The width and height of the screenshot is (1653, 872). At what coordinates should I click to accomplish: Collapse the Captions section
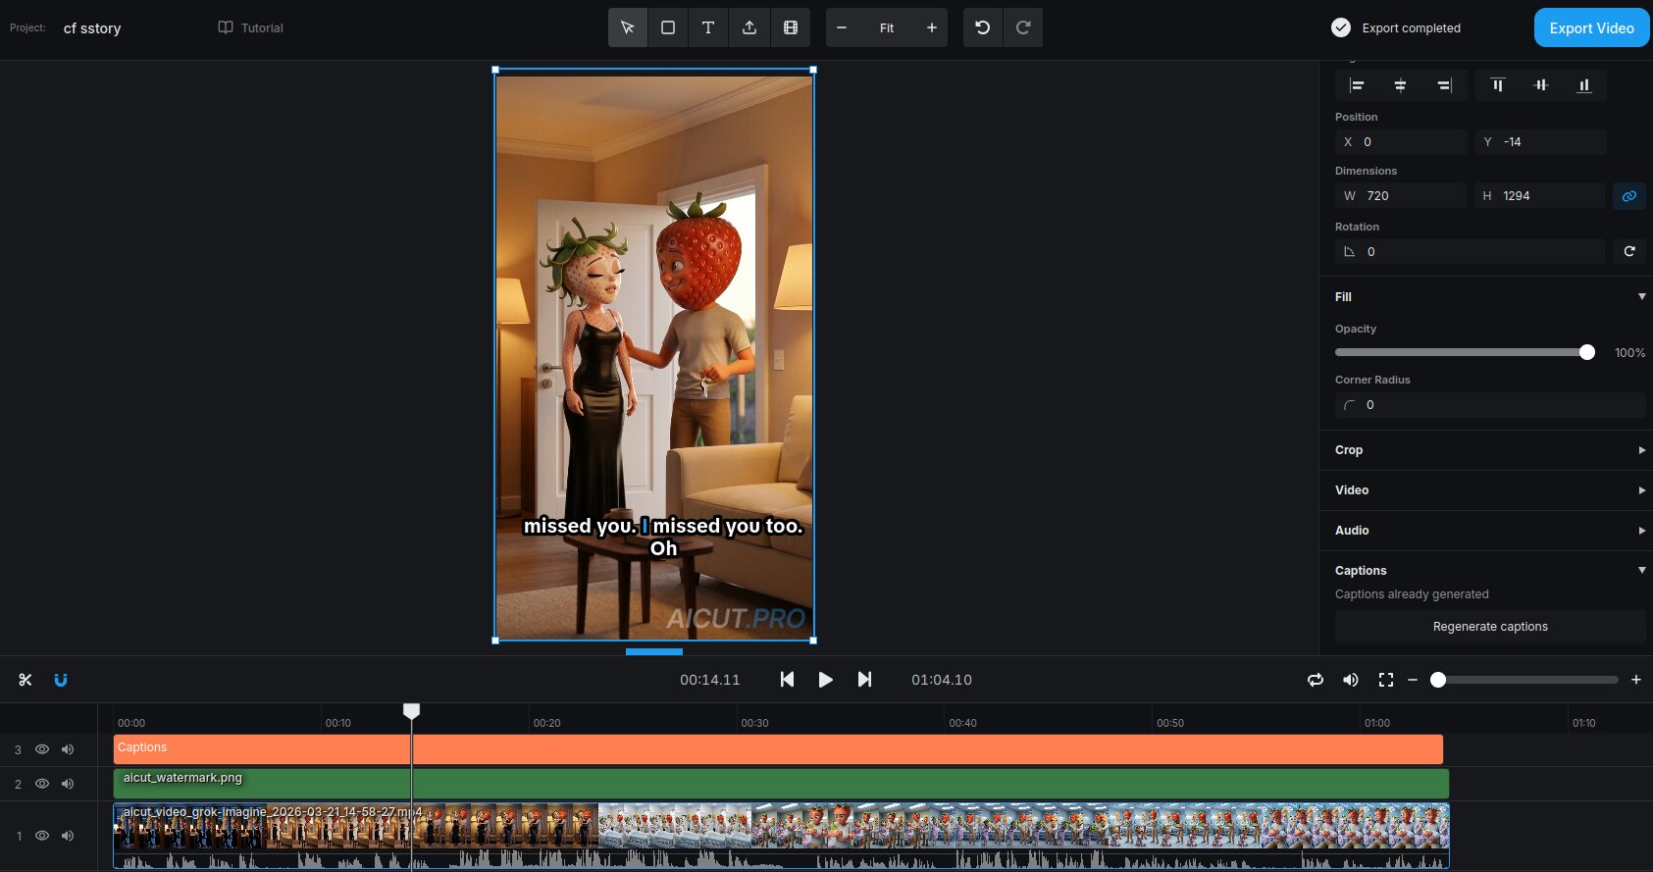tap(1641, 571)
